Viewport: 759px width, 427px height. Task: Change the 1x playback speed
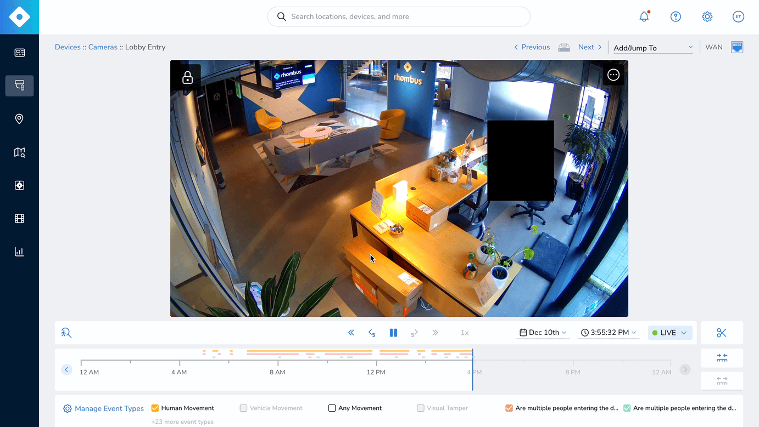point(465,333)
